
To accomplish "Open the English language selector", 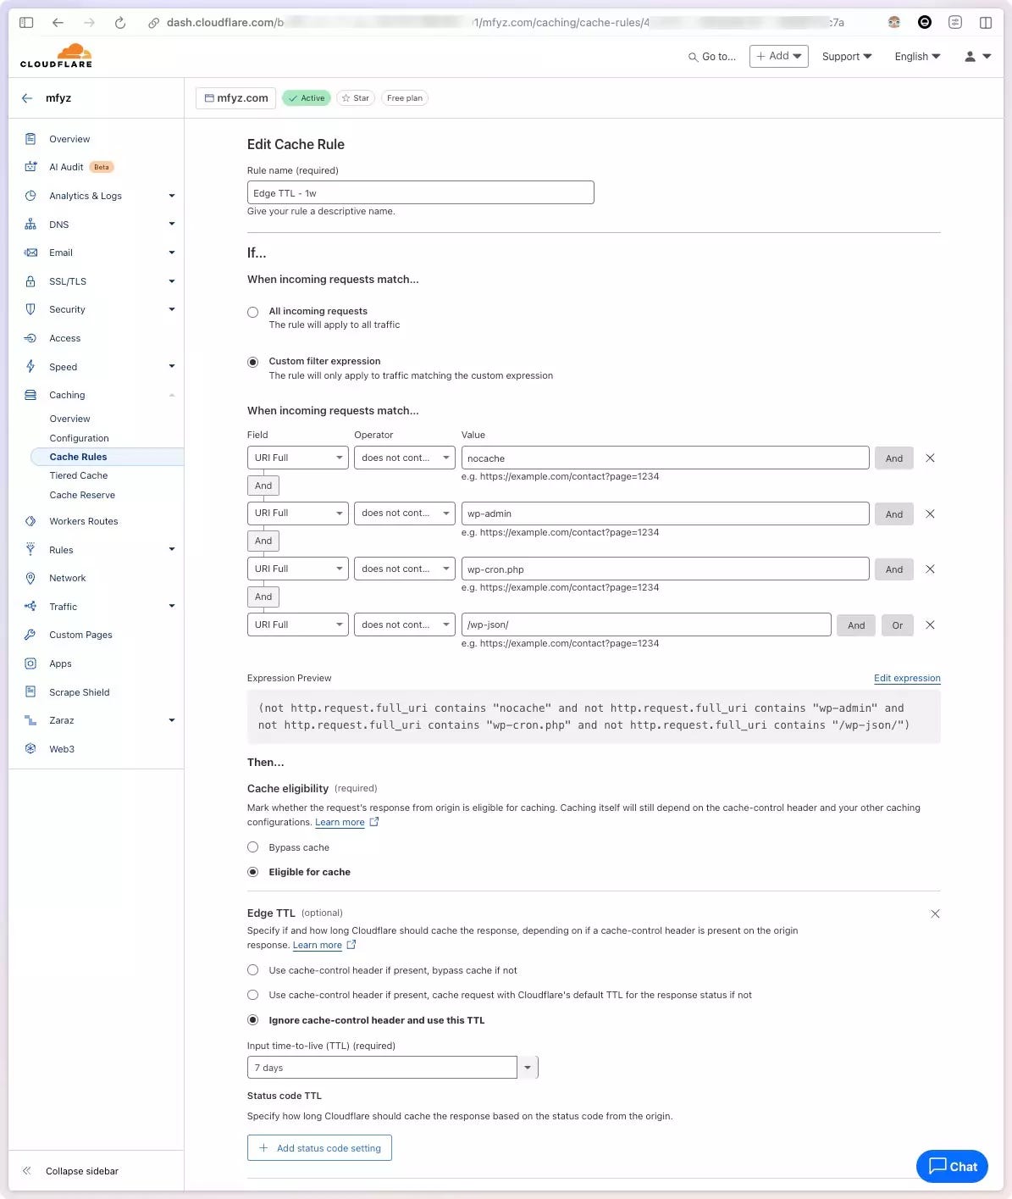I will coord(915,56).
